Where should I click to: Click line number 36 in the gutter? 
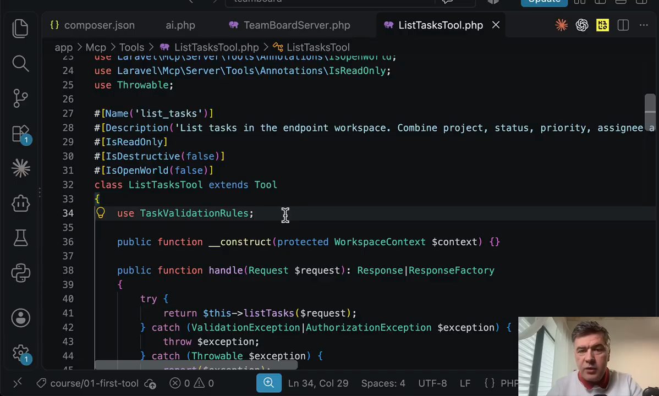(68, 241)
